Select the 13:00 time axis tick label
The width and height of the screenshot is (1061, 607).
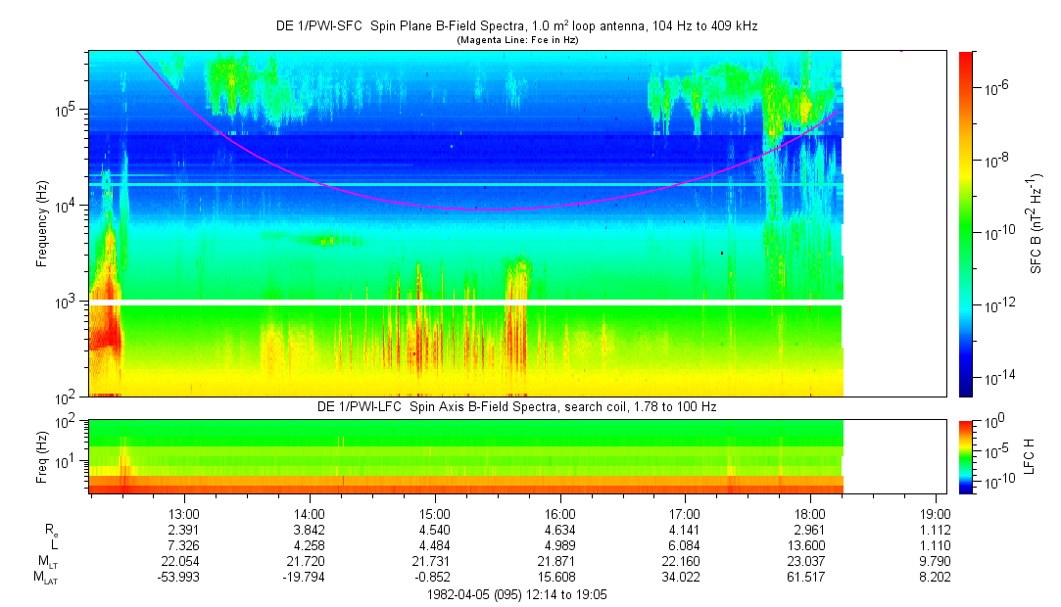[184, 513]
